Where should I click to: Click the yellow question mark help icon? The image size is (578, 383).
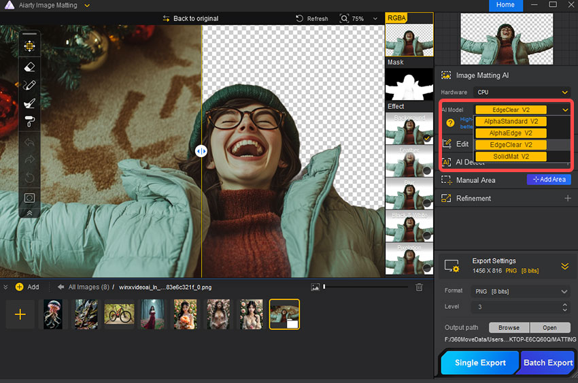[450, 122]
